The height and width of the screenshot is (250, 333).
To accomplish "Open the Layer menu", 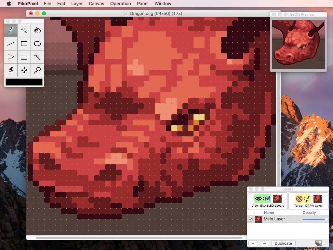I will click(77, 4).
